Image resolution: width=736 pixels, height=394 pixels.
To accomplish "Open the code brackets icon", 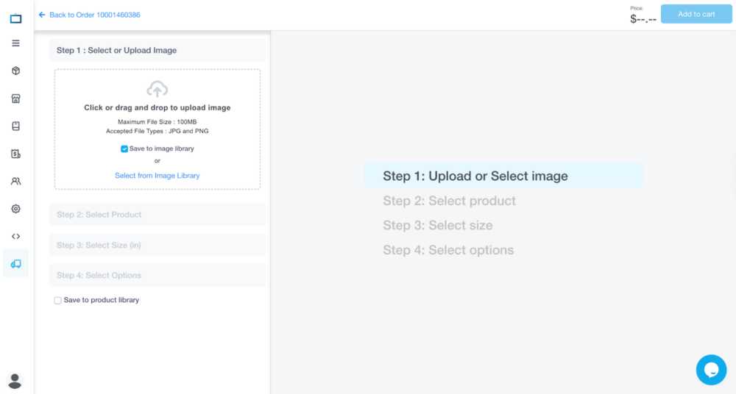I will (15, 236).
